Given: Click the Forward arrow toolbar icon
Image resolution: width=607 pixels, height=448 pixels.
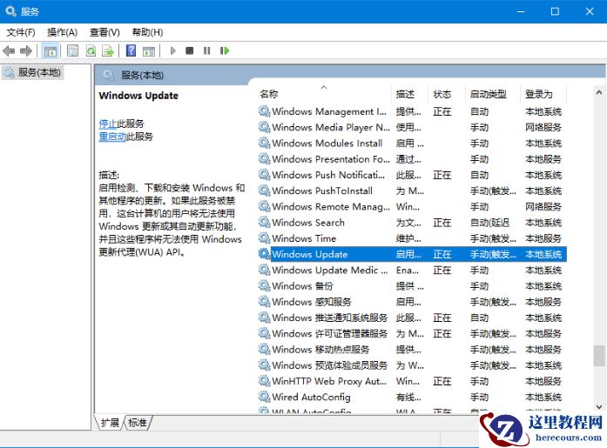Looking at the screenshot, I should [26, 50].
